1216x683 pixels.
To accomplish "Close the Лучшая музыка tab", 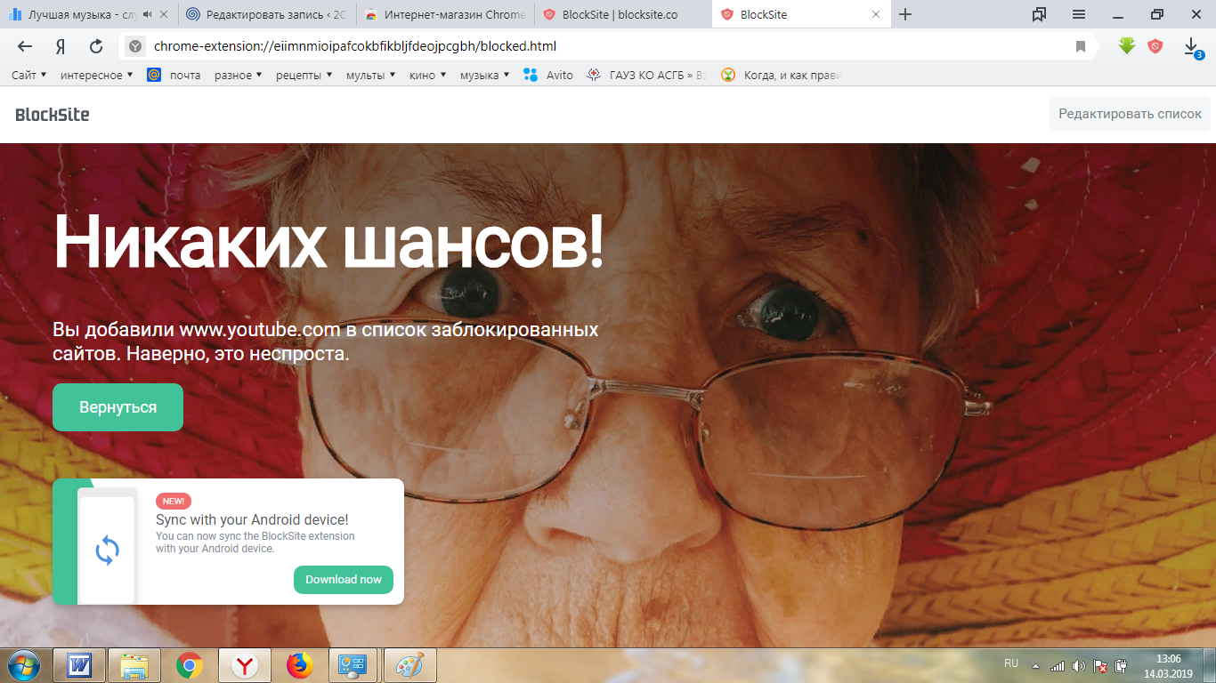I will point(163,14).
